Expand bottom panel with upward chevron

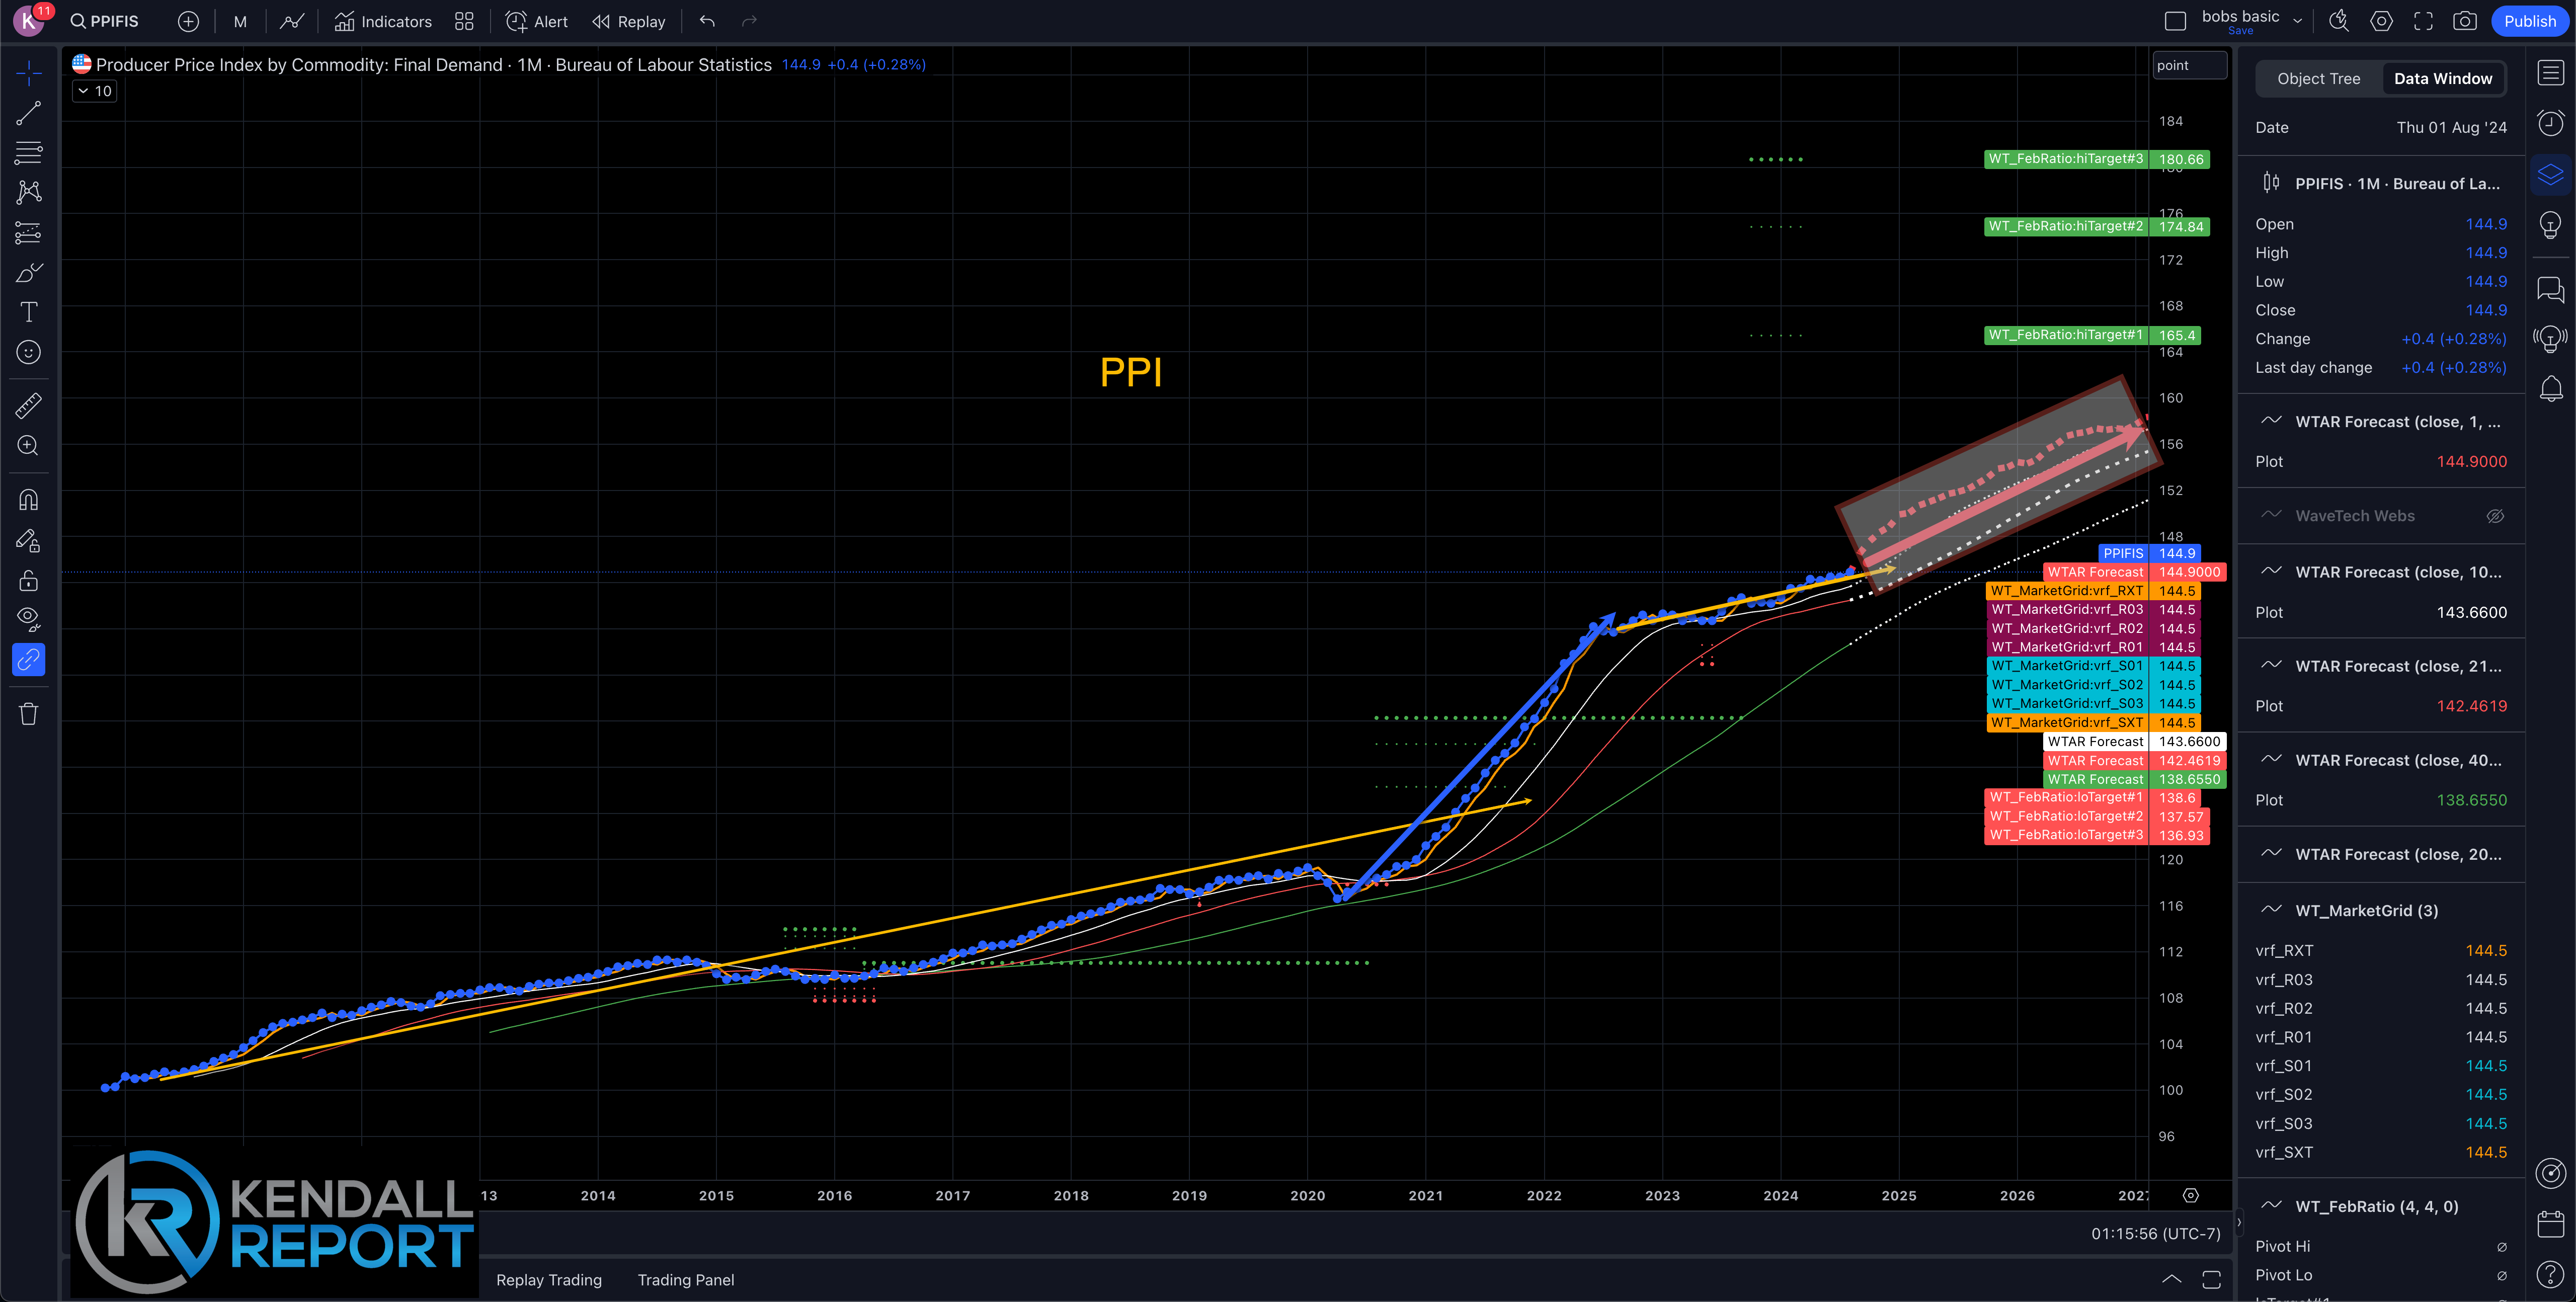click(x=2171, y=1279)
